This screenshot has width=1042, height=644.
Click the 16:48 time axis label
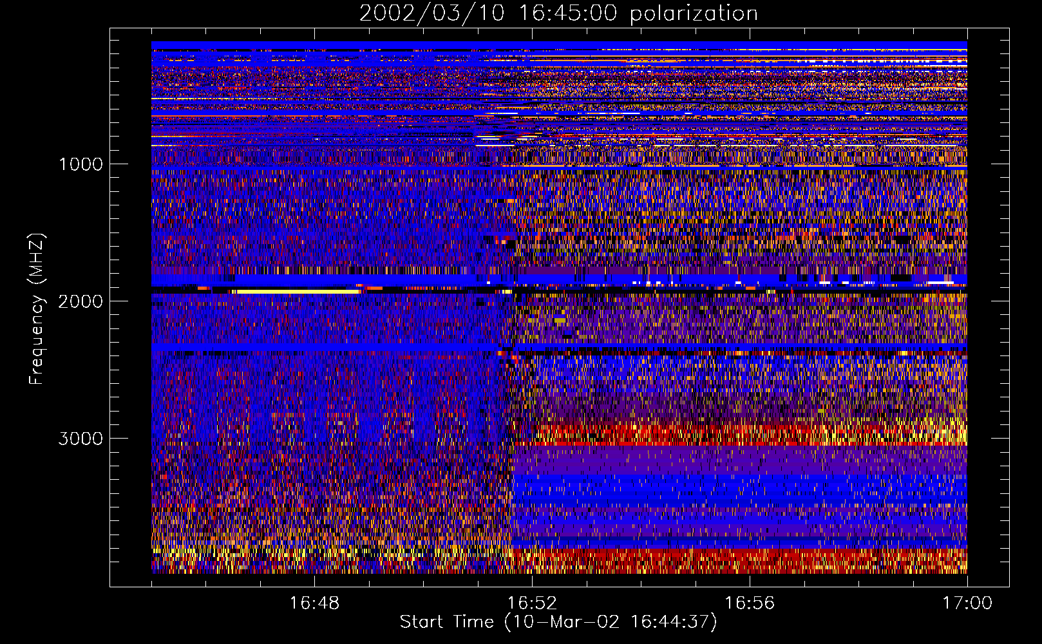(314, 603)
